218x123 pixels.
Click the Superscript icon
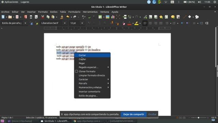tap(112, 23)
